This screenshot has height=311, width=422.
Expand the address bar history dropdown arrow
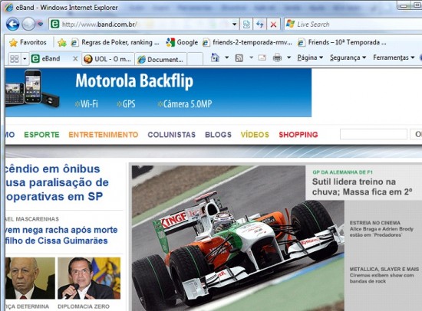tap(234, 25)
